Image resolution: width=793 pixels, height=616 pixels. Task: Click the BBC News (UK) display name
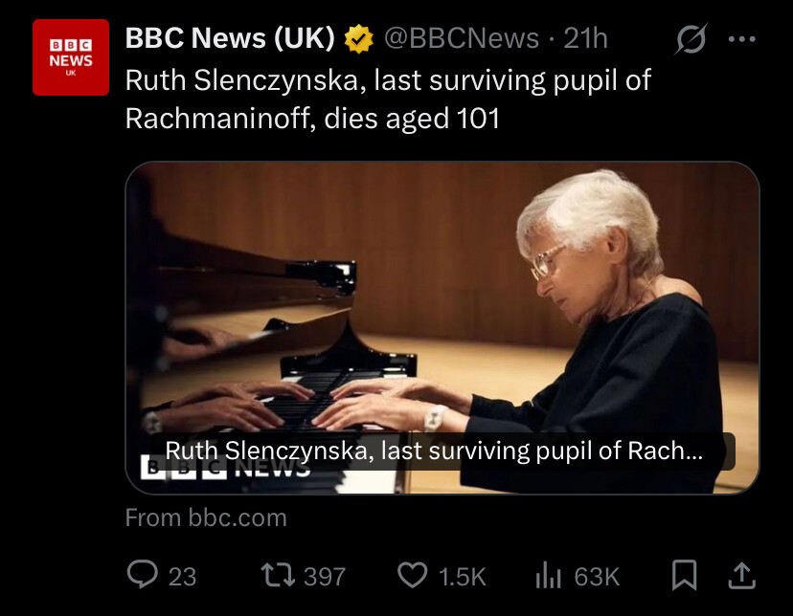[230, 38]
